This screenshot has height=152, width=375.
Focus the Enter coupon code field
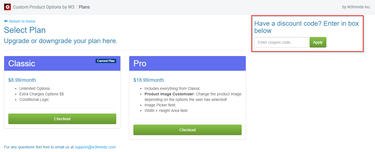click(x=281, y=42)
